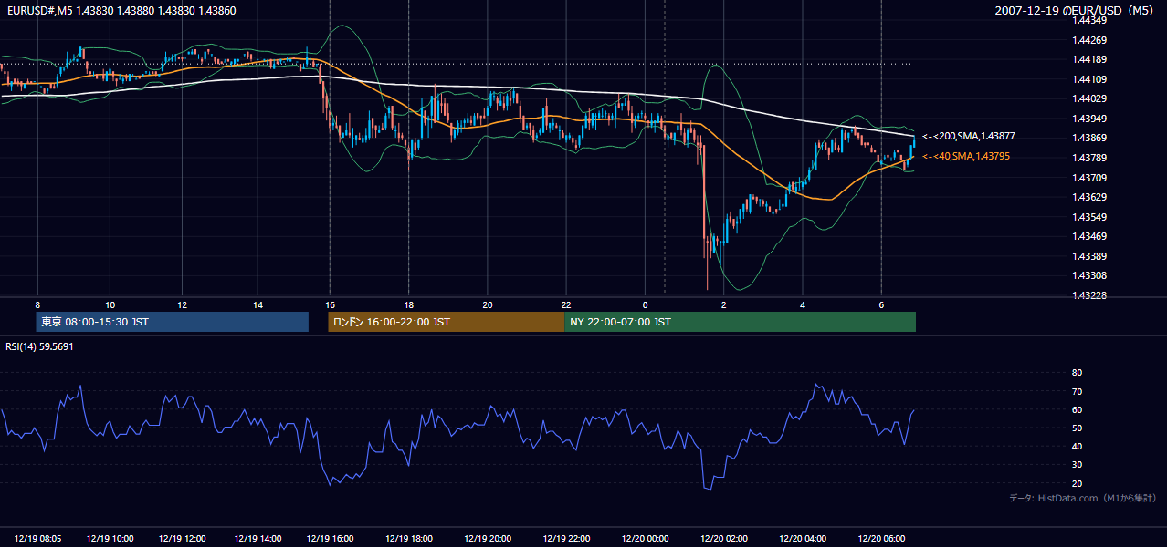Click price axis value 1.44189
The width and height of the screenshot is (1167, 547).
tap(1089, 59)
